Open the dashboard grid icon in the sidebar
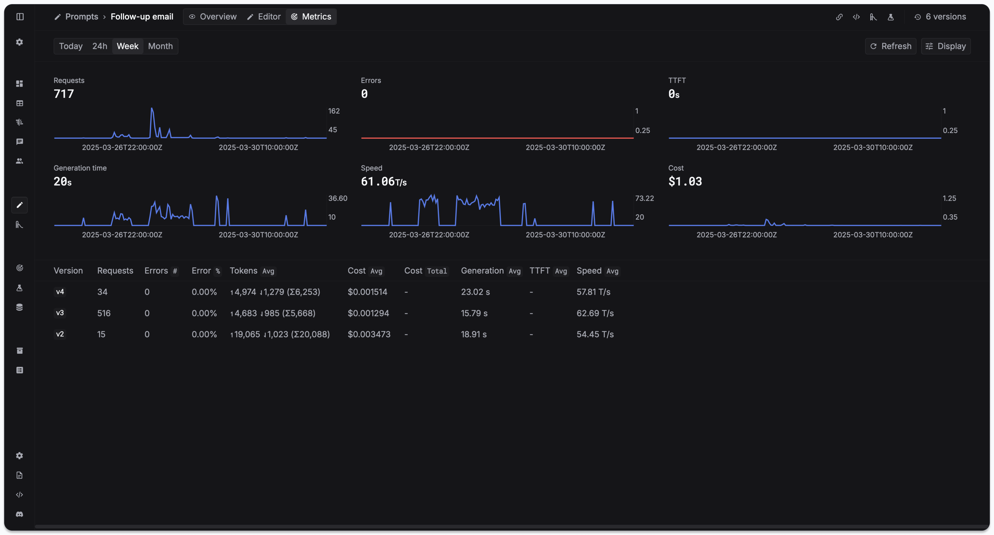Viewport: 994px width, 535px height. 19,83
